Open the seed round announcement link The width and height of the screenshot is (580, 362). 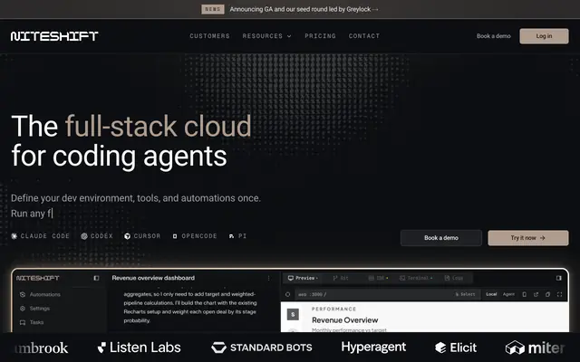point(304,9)
